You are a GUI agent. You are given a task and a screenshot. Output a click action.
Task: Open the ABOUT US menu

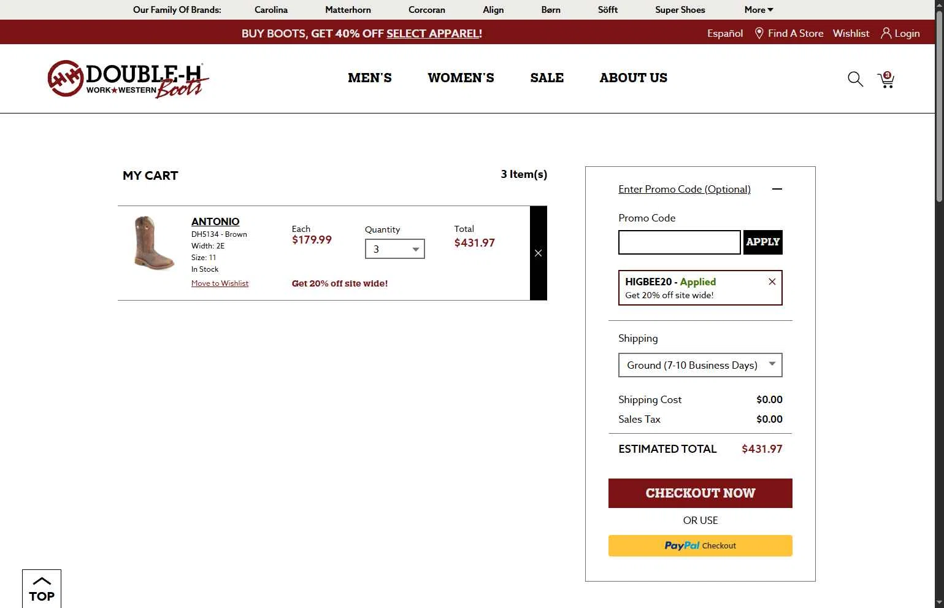634,78
